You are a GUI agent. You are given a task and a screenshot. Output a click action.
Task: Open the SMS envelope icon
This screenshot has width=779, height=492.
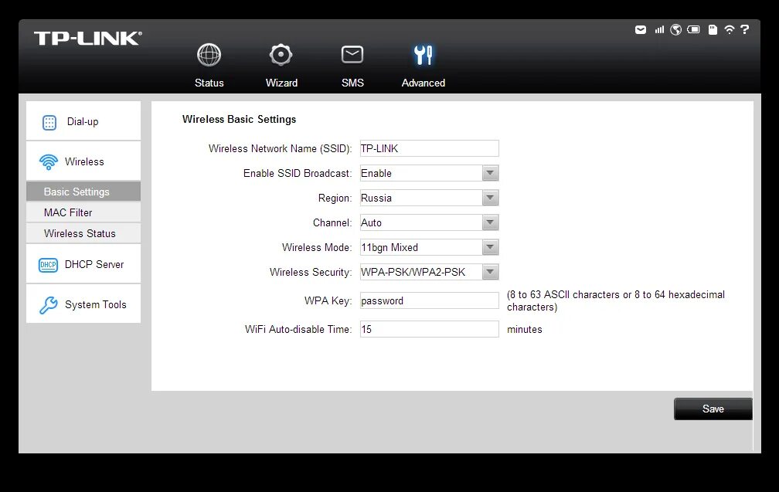352,55
